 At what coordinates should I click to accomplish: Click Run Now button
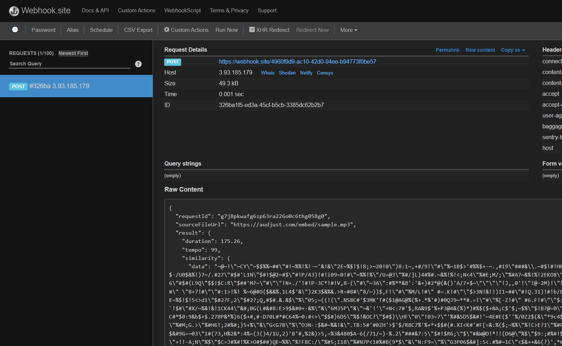coord(226,30)
